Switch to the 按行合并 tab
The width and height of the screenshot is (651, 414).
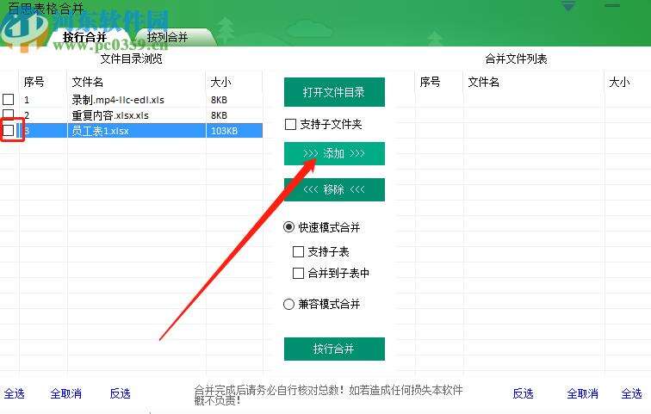pos(84,37)
